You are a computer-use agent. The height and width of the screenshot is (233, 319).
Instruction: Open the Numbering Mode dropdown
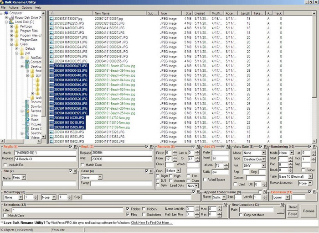point(292,153)
